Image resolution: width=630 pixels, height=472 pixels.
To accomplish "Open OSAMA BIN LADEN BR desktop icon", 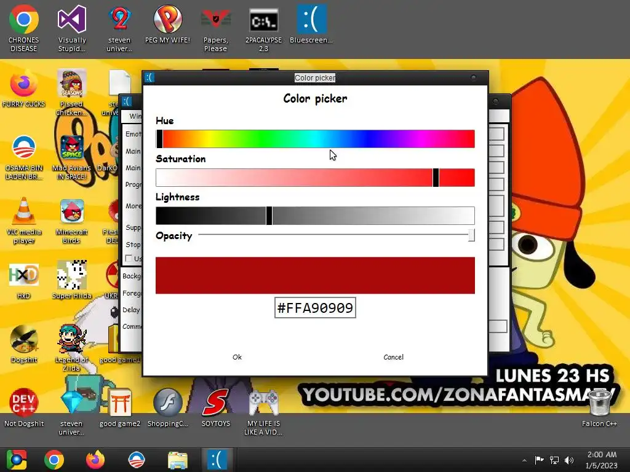I will 24,157.
